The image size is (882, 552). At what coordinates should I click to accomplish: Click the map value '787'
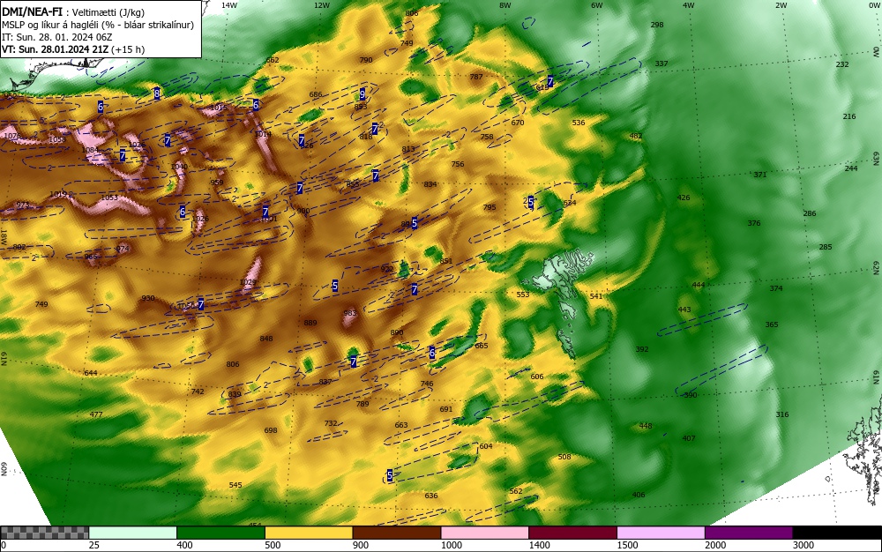[x=476, y=77]
